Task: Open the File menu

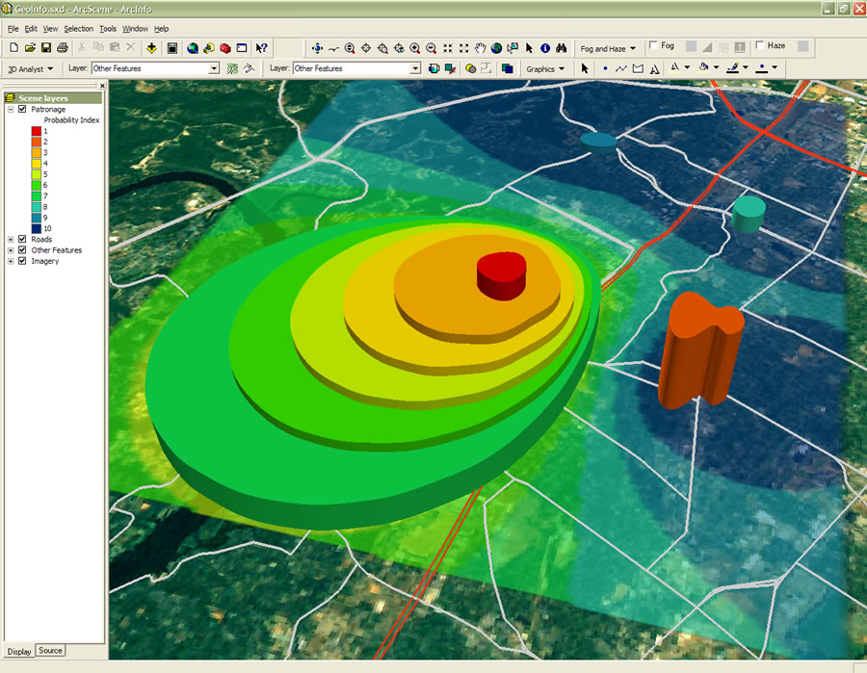Action: pyautogui.click(x=13, y=29)
